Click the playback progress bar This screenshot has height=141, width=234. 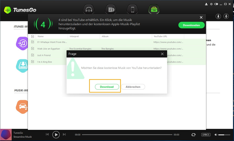point(127,135)
